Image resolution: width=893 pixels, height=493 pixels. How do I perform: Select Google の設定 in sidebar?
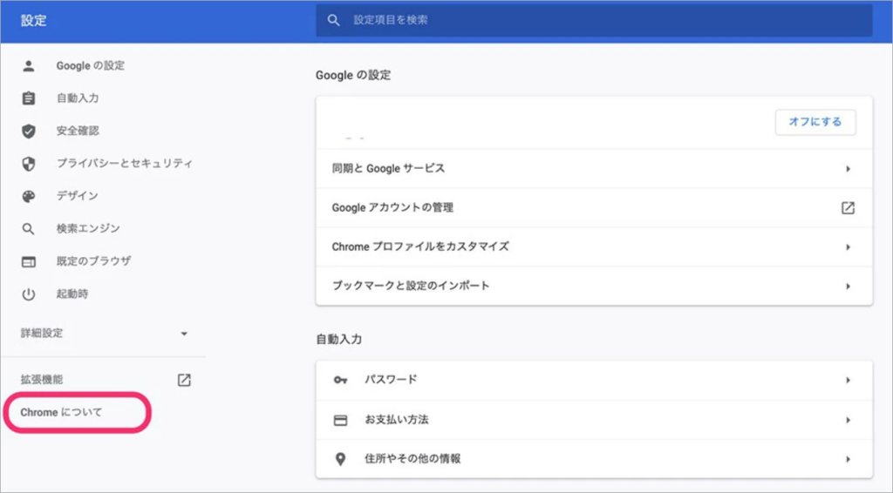[91, 66]
